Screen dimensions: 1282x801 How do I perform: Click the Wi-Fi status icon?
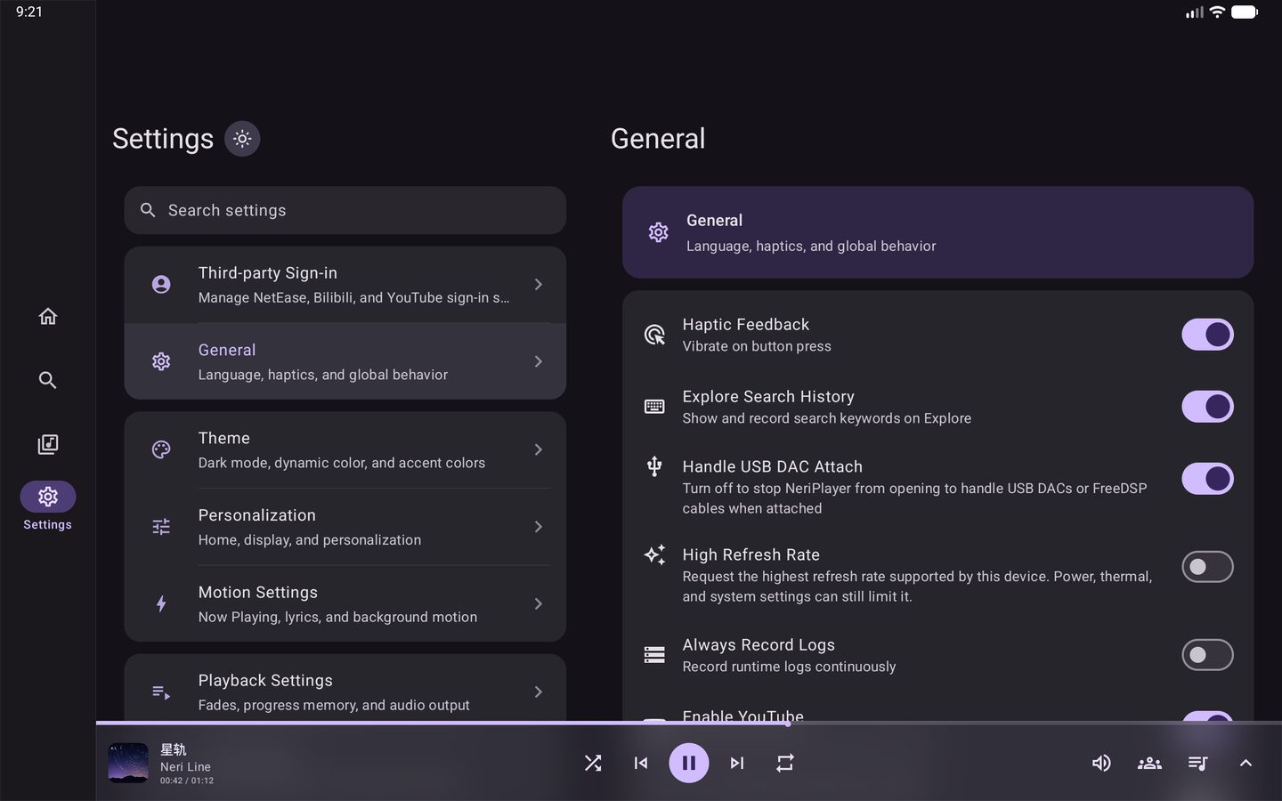(x=1217, y=12)
